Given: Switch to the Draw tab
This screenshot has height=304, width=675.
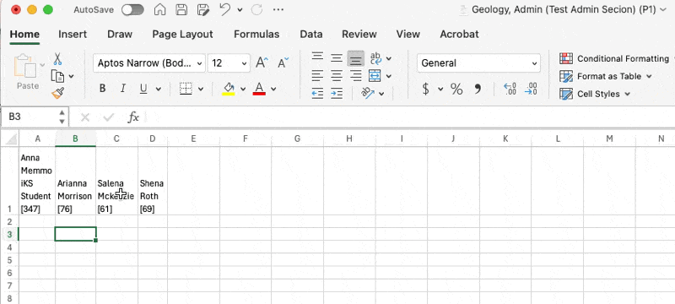Looking at the screenshot, I should (x=120, y=35).
